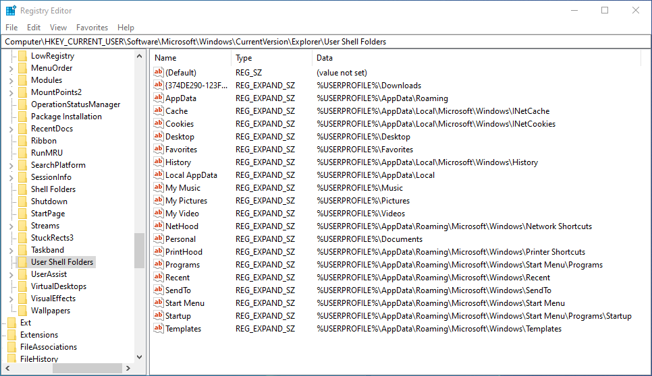The image size is (652, 376).
Task: Click the PrintHood value icon
Action: 158,252
